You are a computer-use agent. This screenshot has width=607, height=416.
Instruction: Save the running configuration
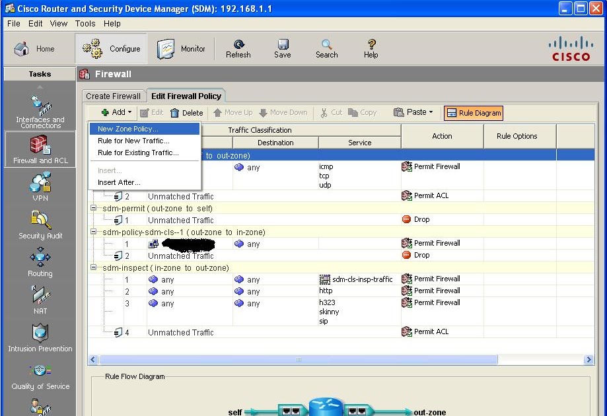283,49
